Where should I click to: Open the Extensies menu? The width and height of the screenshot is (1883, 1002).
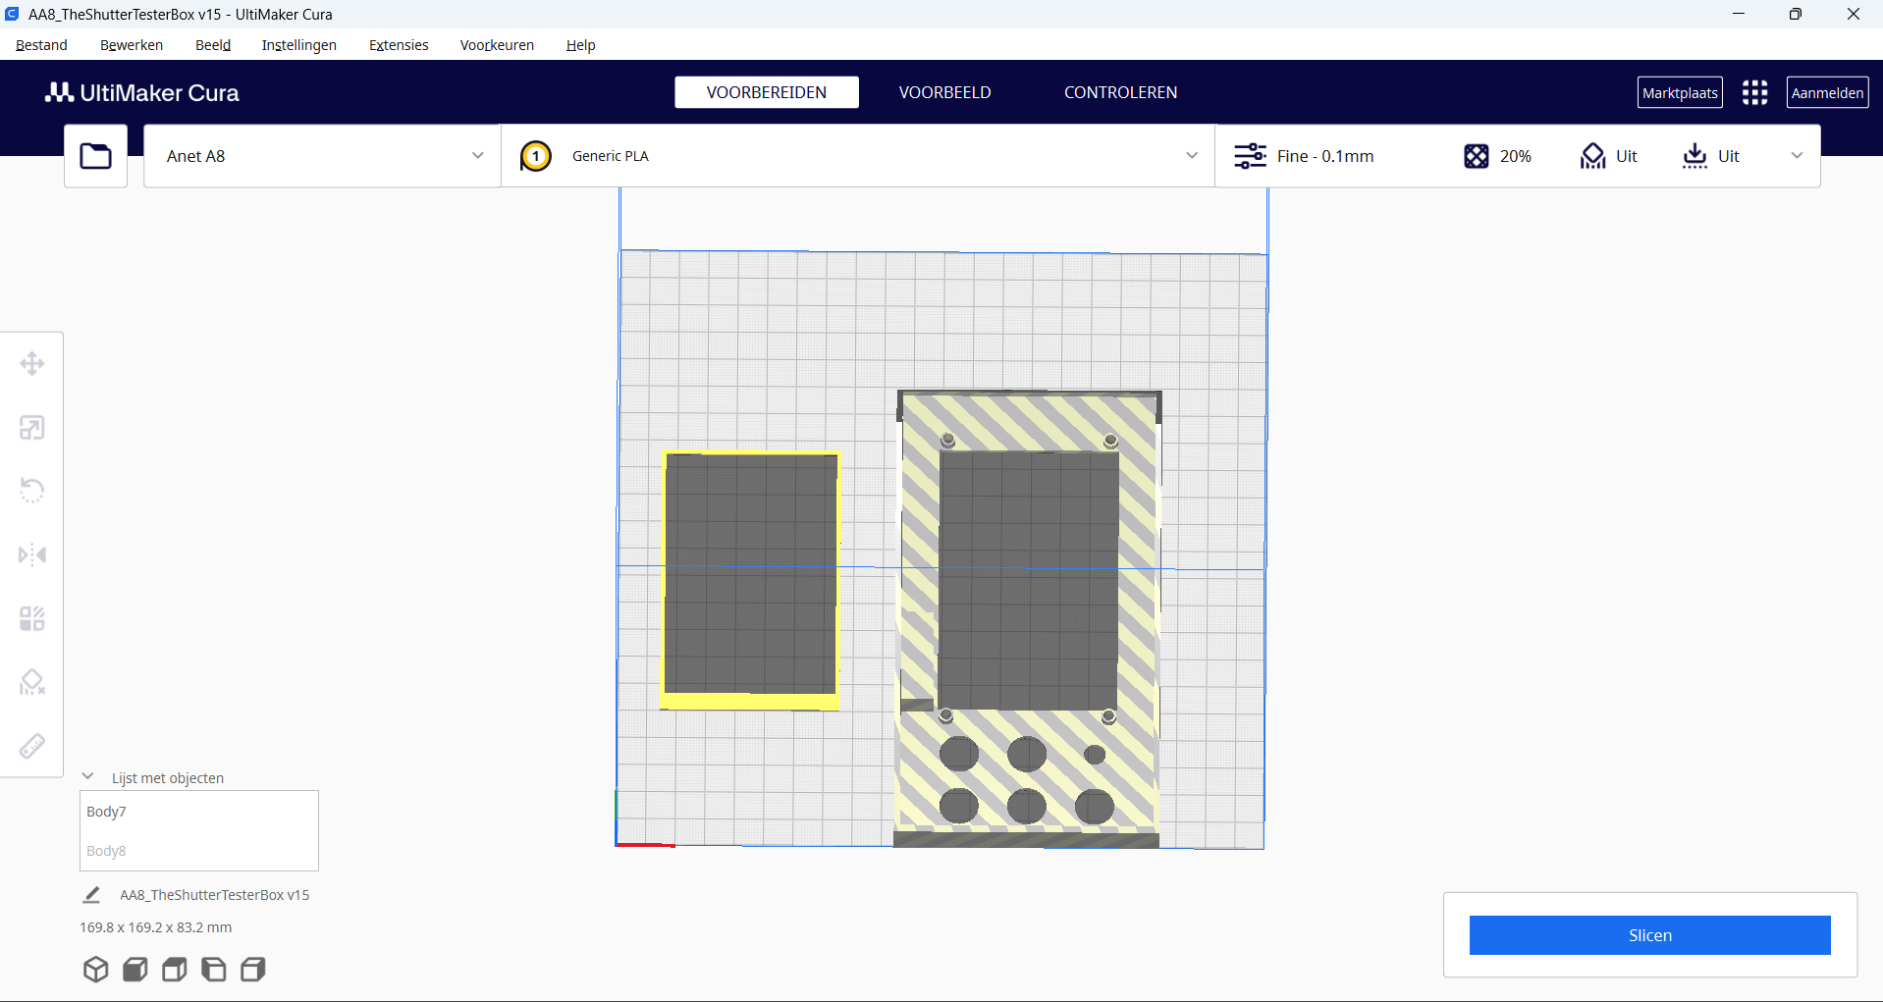[399, 45]
